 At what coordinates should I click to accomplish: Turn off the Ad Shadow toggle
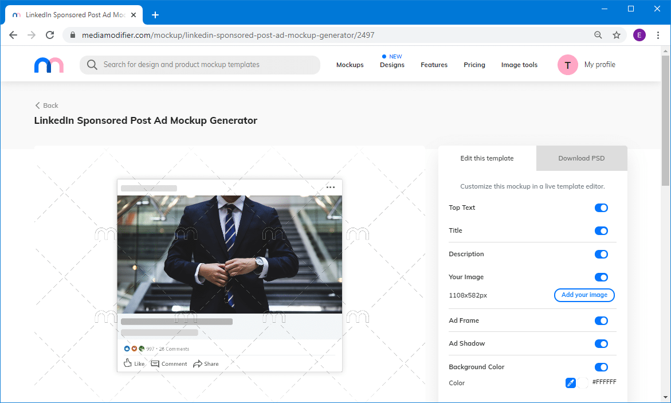point(601,344)
